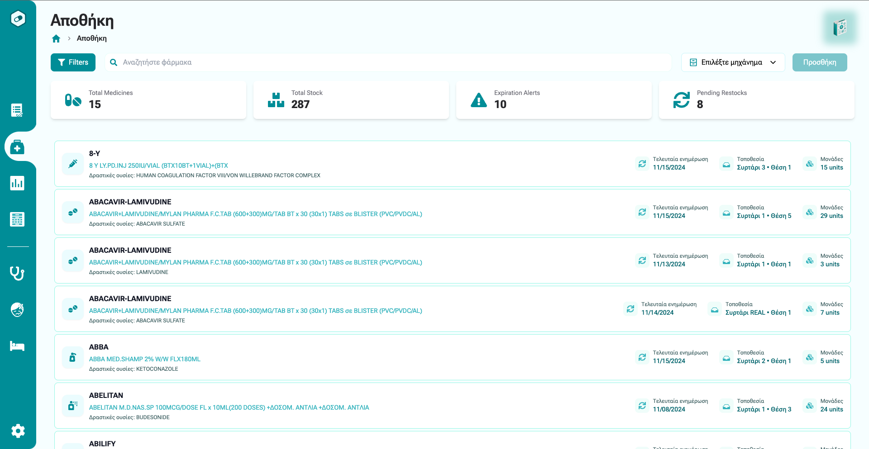Click the Expiration Alerts warning icon
This screenshot has height=449, width=869.
pos(479,100)
